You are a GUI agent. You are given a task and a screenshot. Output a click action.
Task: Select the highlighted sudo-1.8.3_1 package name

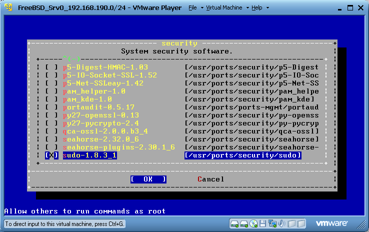(x=89, y=155)
